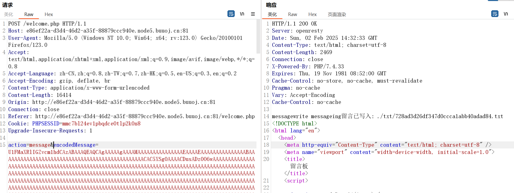Click the Pragma: no-cache header

(x=296, y=88)
